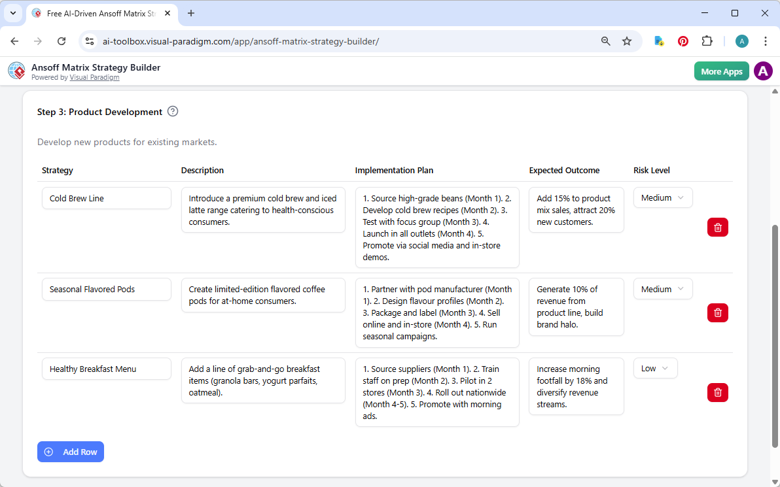The width and height of the screenshot is (780, 487).
Task: Delete the Healthy Breakfast Menu row
Action: click(x=717, y=392)
